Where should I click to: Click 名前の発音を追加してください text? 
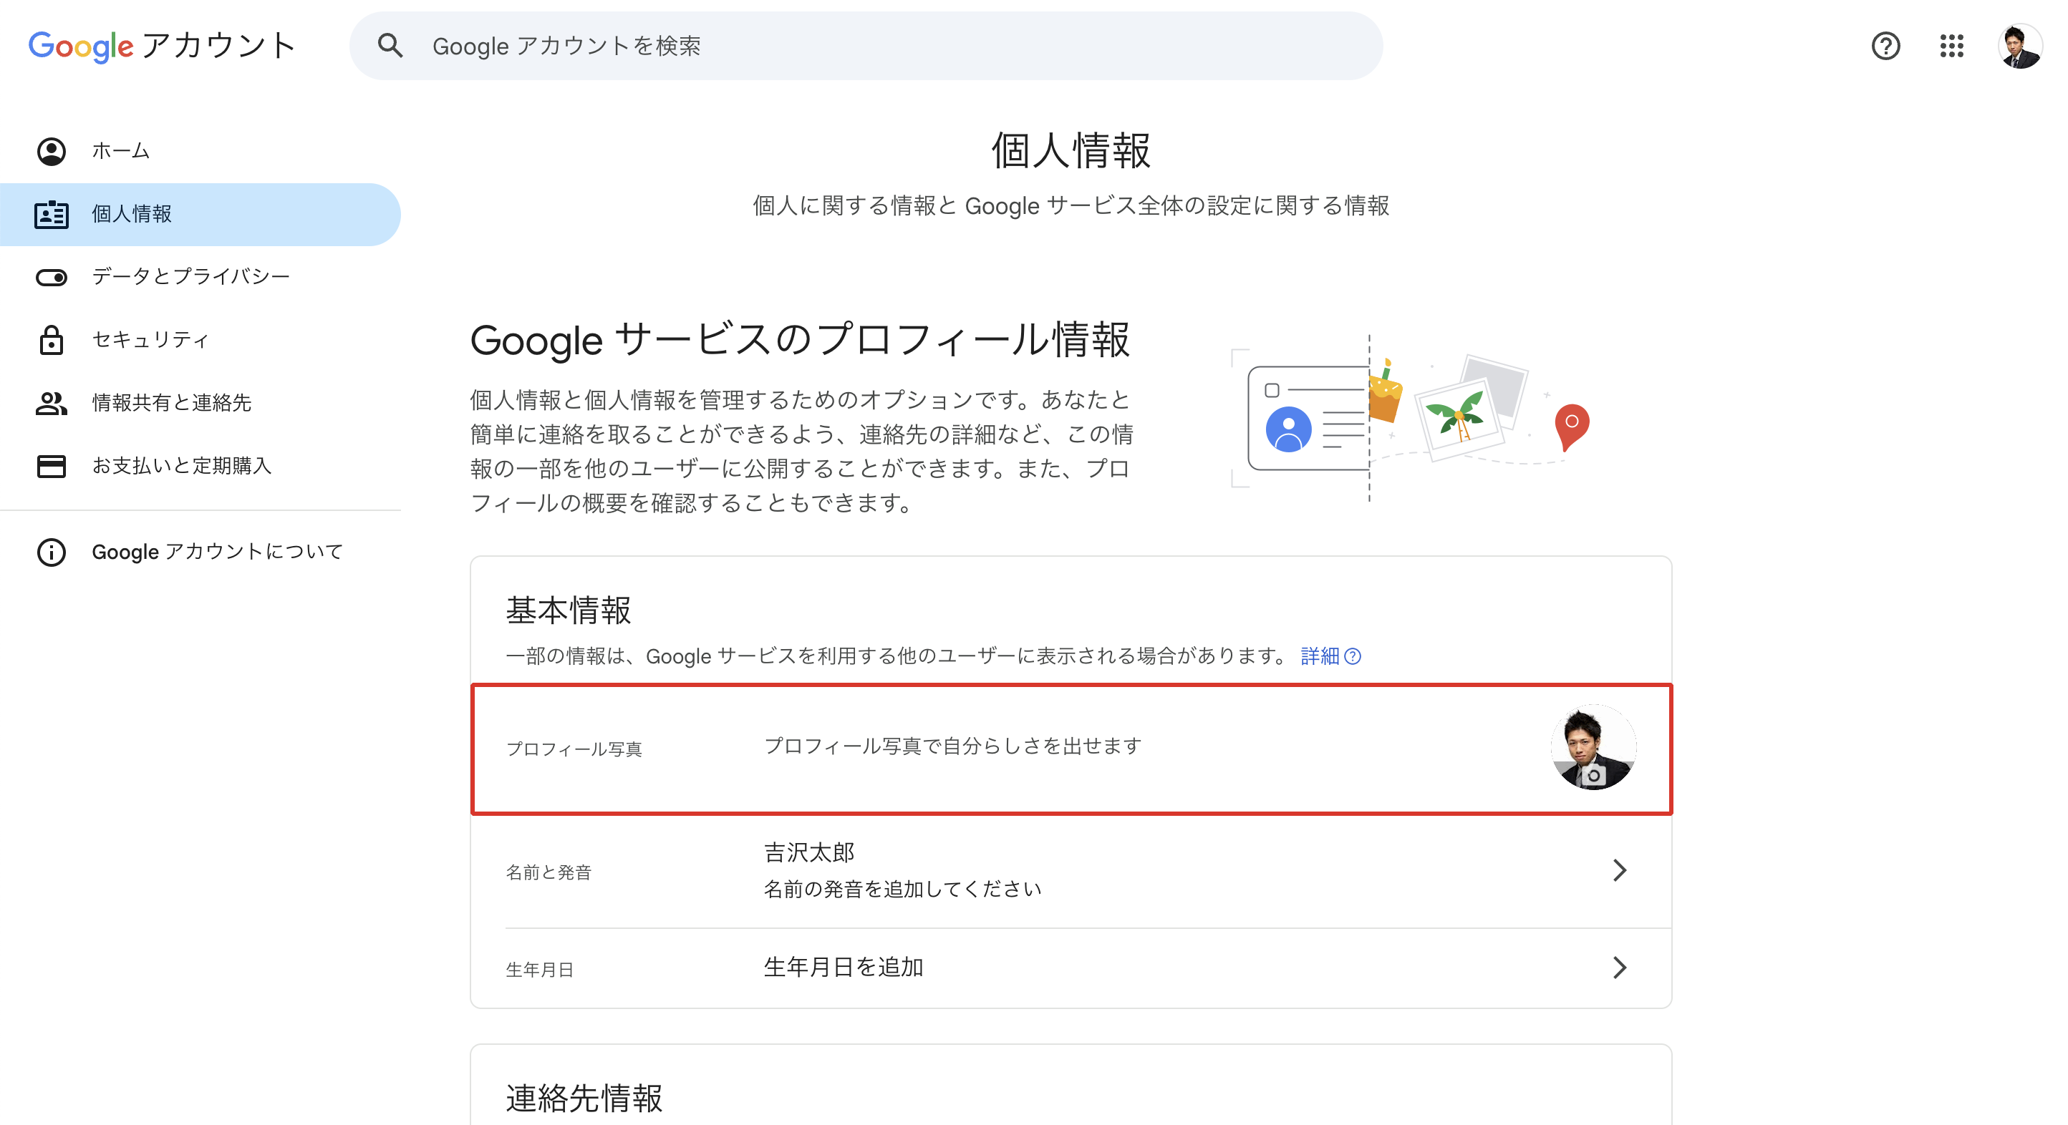pos(902,889)
